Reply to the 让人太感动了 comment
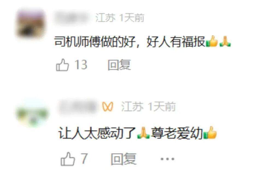Image resolution: width=280 pixels, height=170 pixels. coord(124,159)
